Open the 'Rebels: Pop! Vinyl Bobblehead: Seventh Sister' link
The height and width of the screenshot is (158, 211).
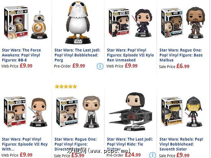tap(181, 144)
